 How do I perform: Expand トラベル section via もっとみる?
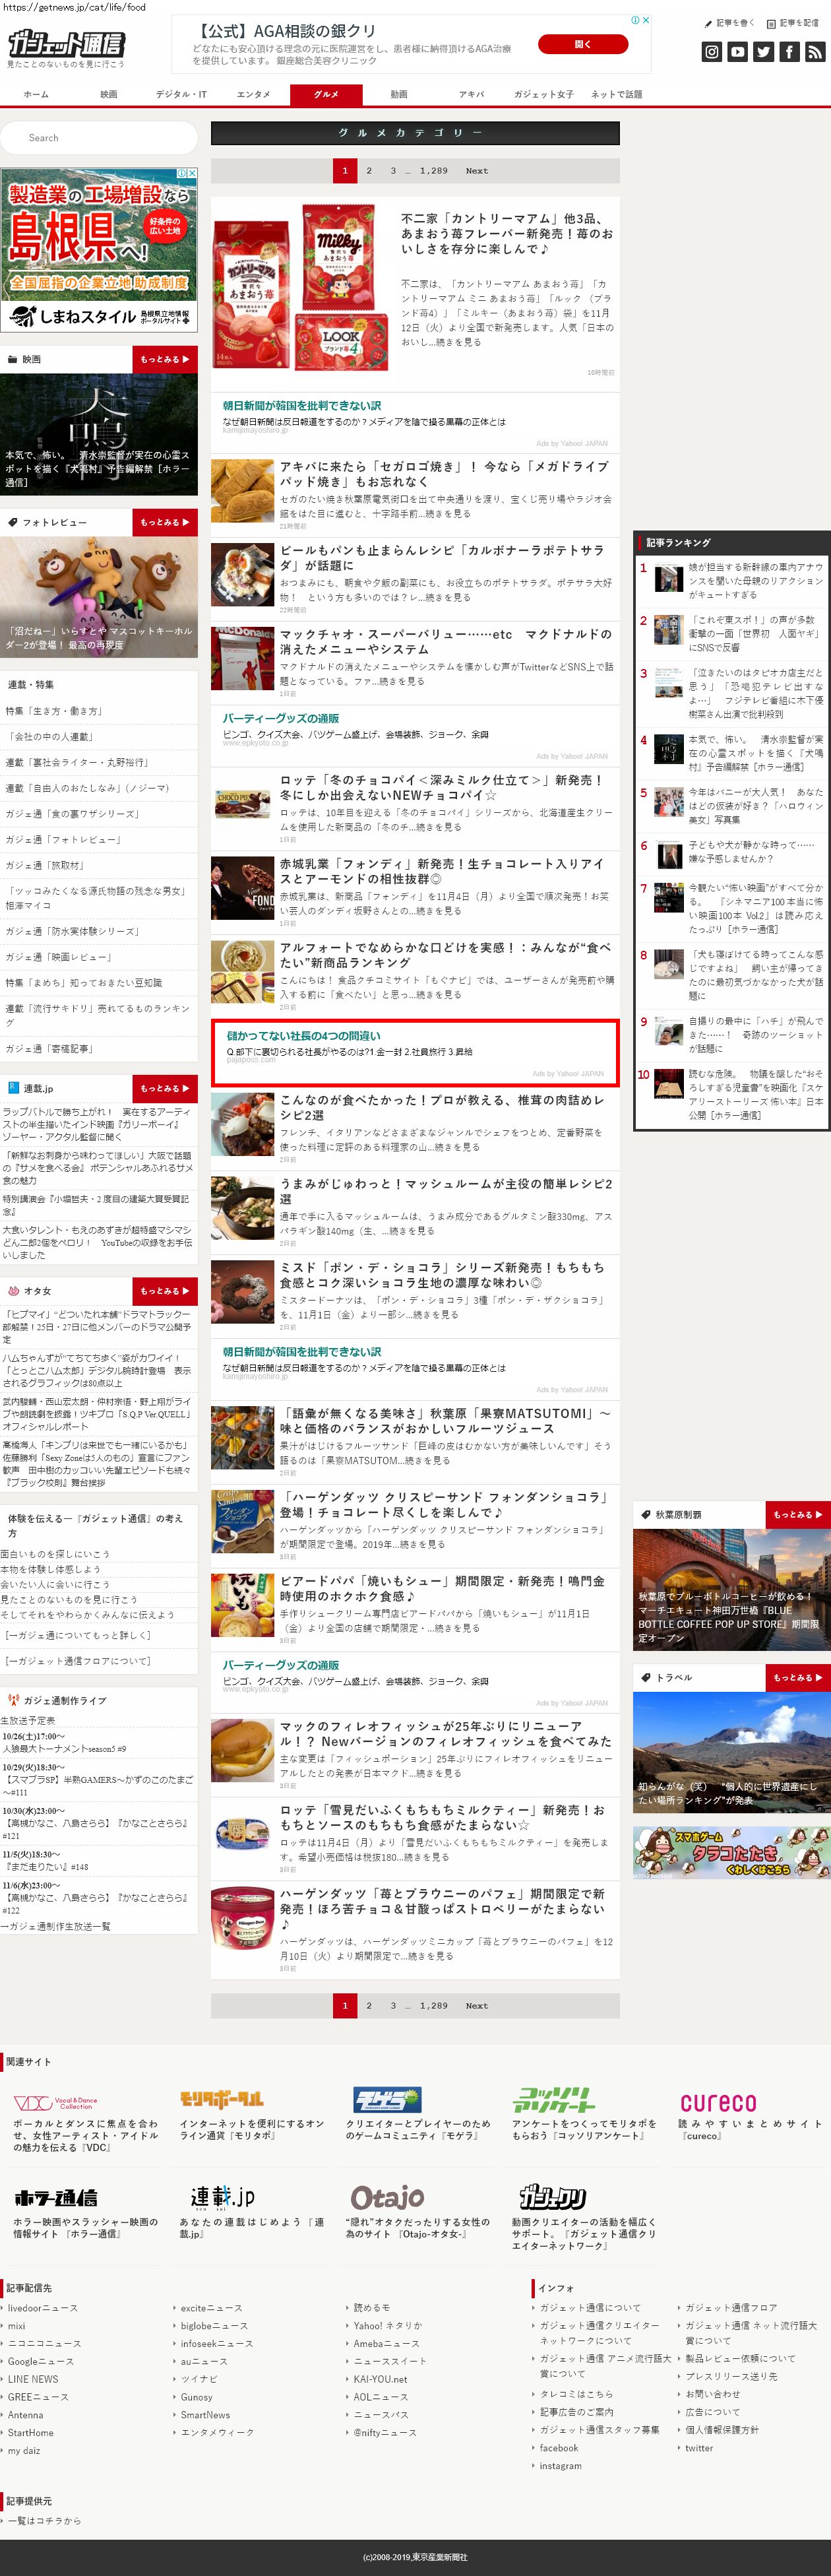[x=797, y=1677]
